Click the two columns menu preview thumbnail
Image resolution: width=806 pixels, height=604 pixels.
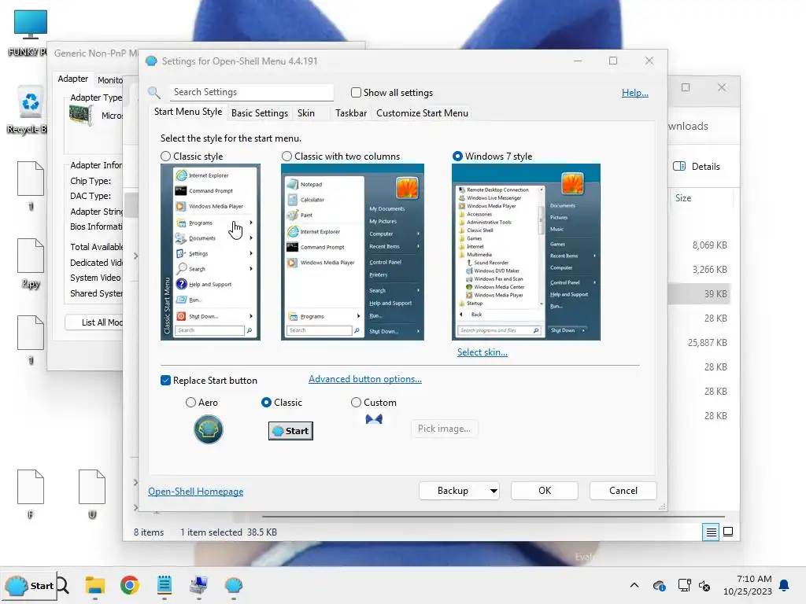[352, 252]
